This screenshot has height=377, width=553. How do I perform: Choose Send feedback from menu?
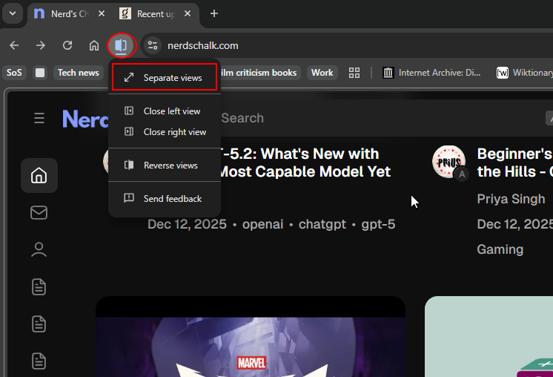pos(165,198)
